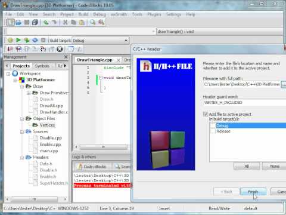Click the Management panel horizontal scrollbar
The height and width of the screenshot is (215, 286).
point(35,199)
